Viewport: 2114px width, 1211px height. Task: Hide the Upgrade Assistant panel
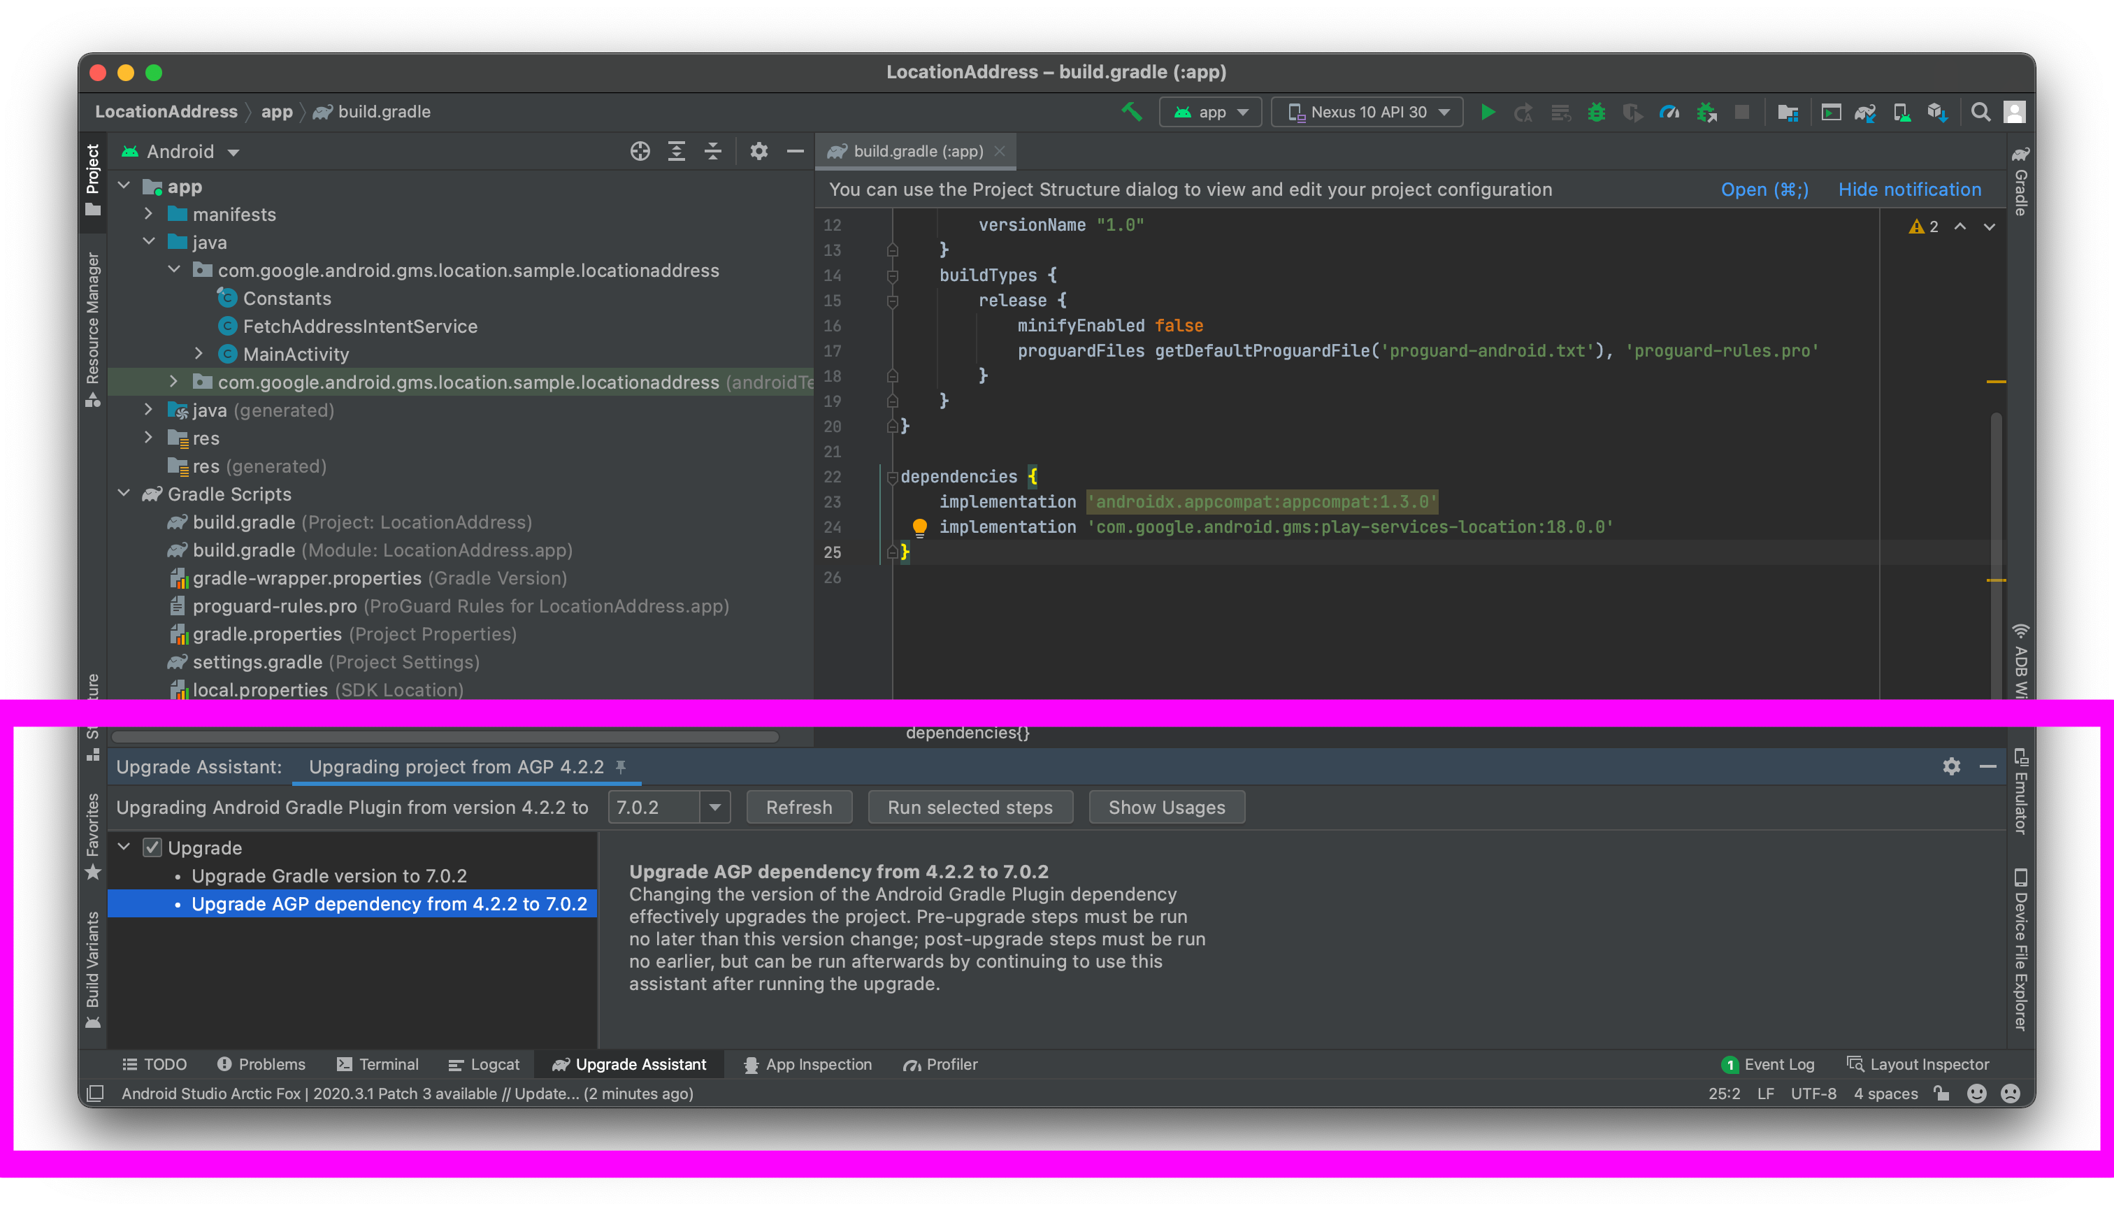pos(1987,766)
